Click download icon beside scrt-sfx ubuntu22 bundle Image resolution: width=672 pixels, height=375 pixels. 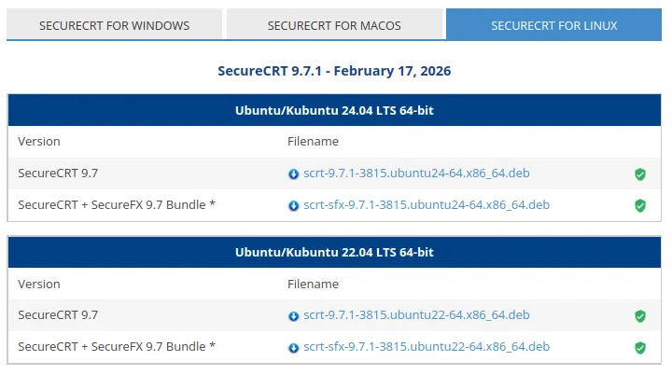pos(293,347)
